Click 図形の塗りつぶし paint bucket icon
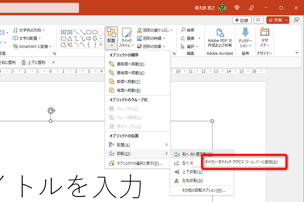304x202 pixels. coord(139,30)
